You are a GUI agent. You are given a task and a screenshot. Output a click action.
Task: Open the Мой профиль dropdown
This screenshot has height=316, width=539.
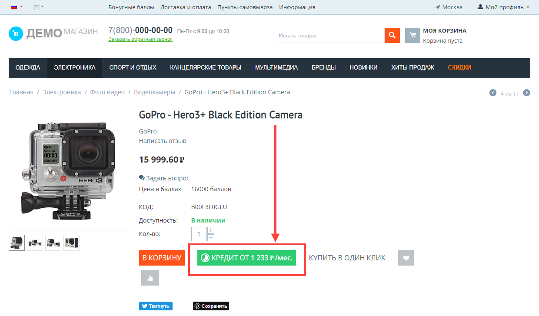(503, 7)
